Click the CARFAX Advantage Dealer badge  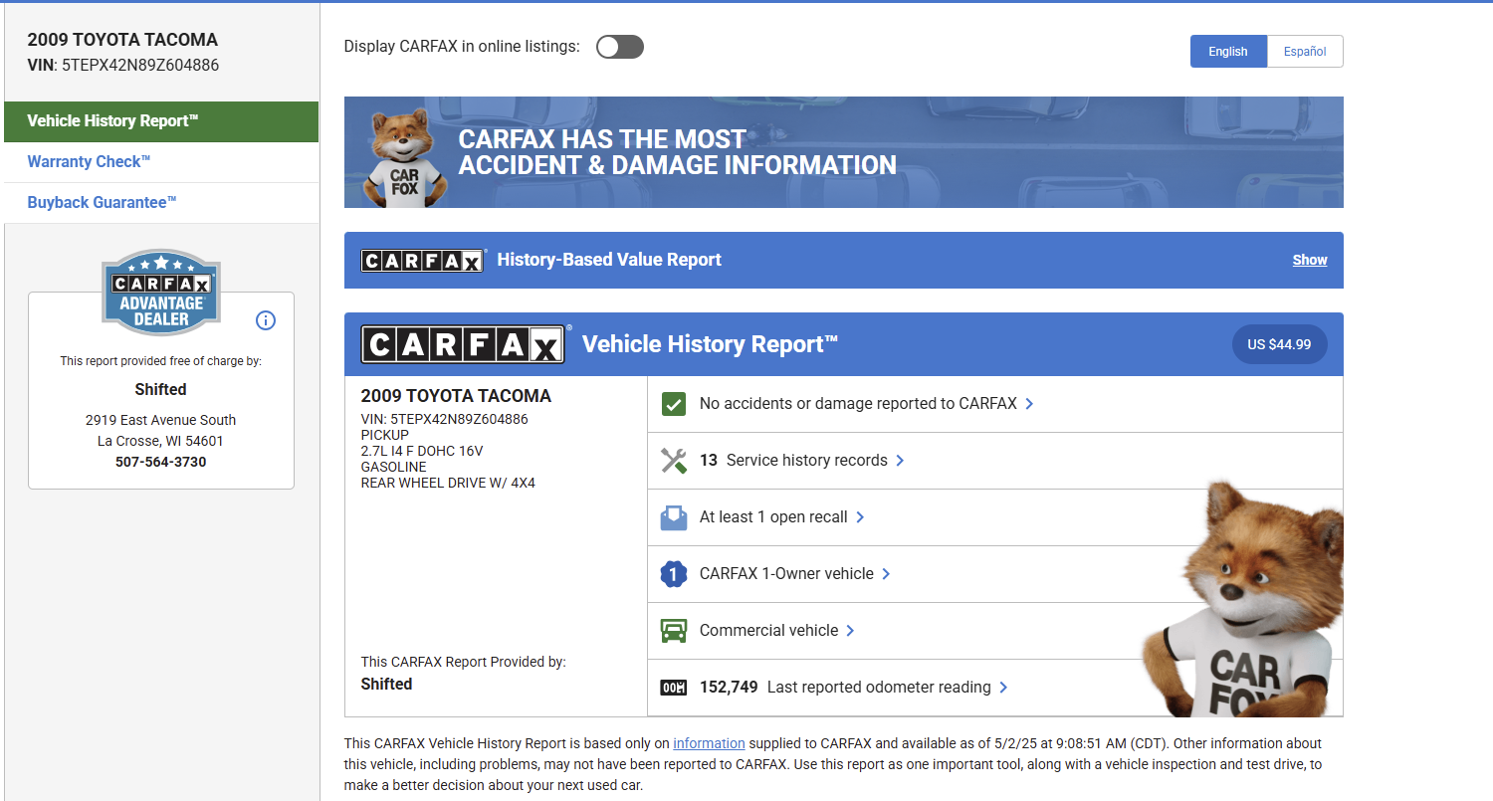(161, 292)
